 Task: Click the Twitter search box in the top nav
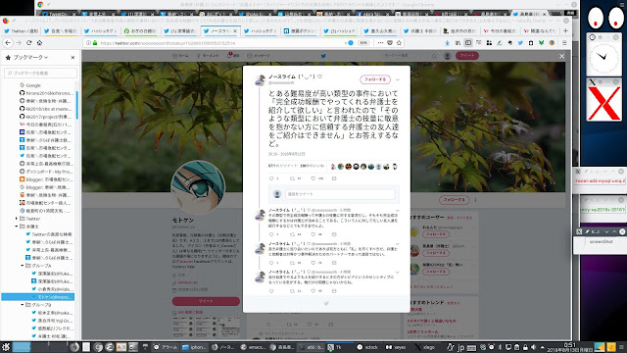click(410, 56)
